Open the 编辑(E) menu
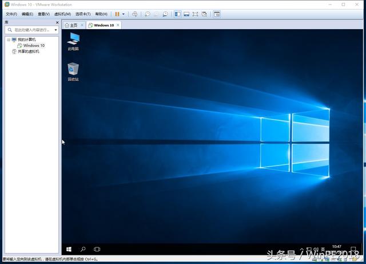The height and width of the screenshot is (264, 366). tap(27, 14)
